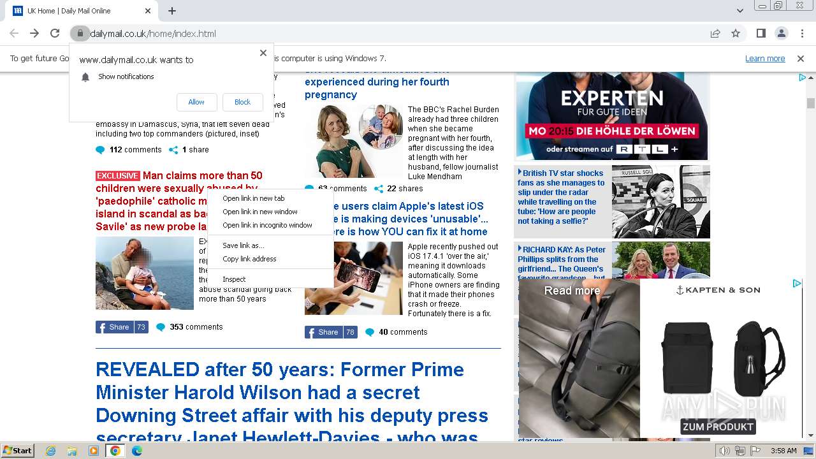816x459 pixels.
Task: Open the Chrome three-dot menu
Action: [x=801, y=33]
